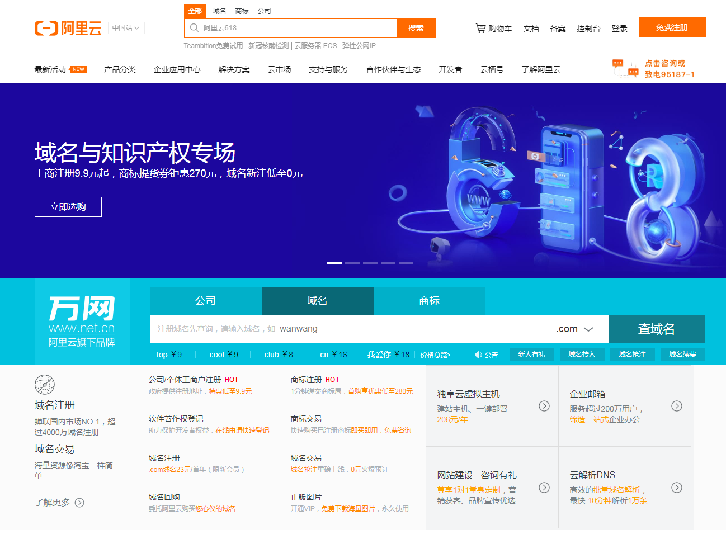Click the 万网 www.net.cn logo
The width and height of the screenshot is (726, 534).
click(82, 322)
